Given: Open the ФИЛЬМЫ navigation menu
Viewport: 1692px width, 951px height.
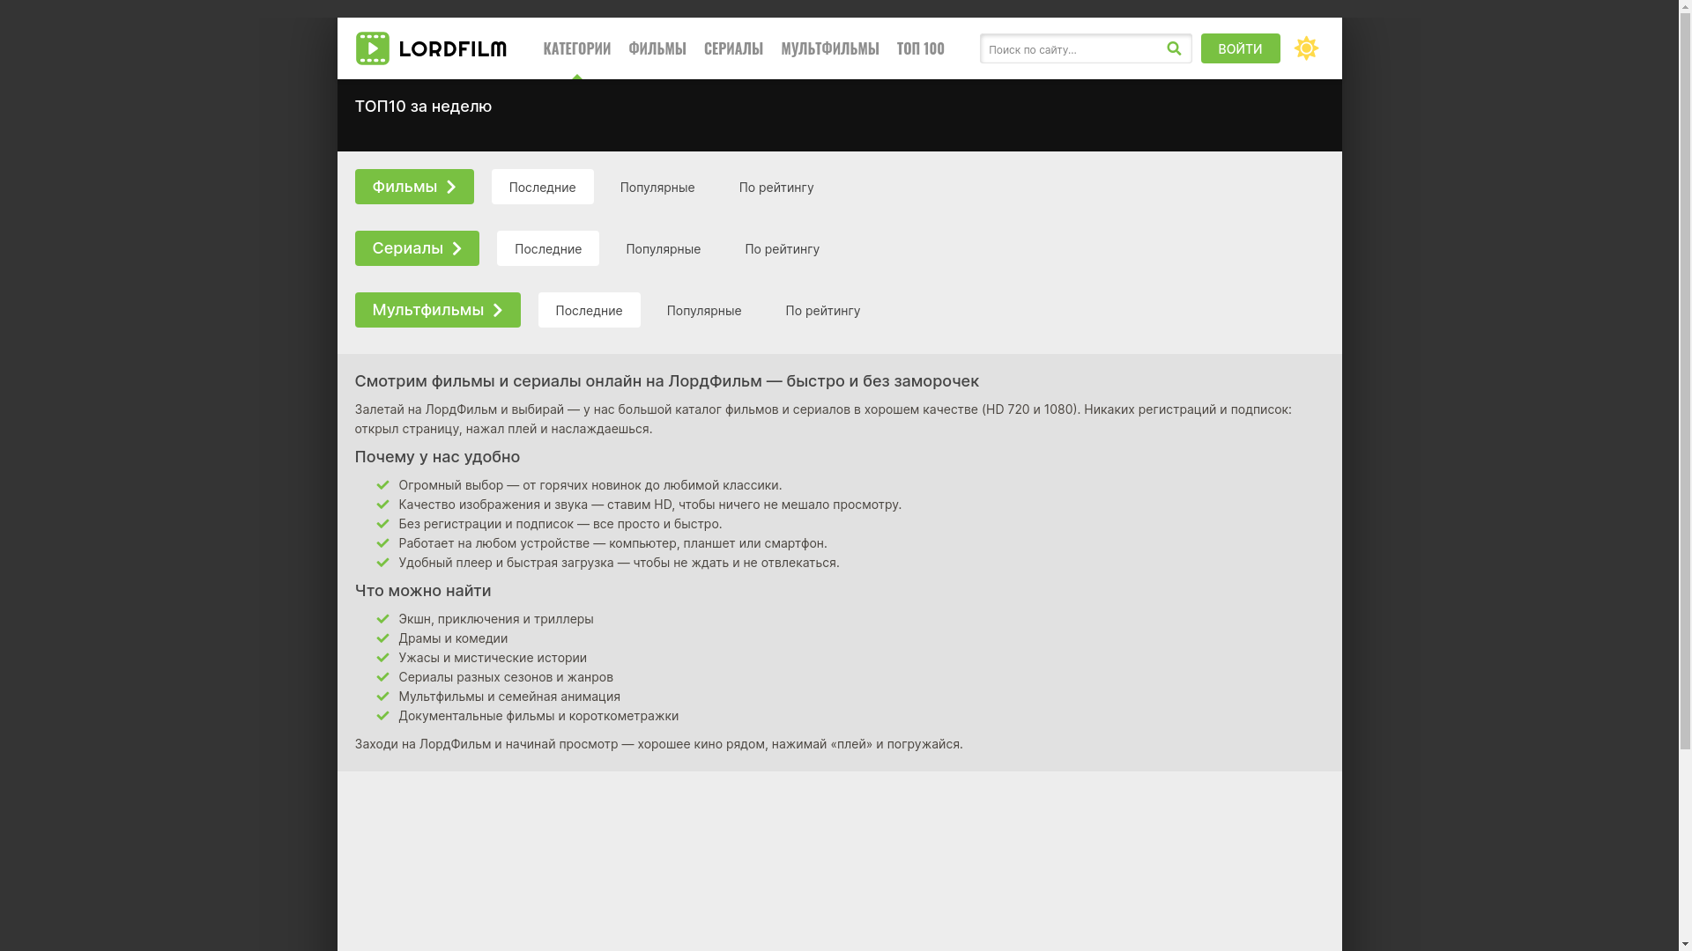Looking at the screenshot, I should [x=657, y=48].
